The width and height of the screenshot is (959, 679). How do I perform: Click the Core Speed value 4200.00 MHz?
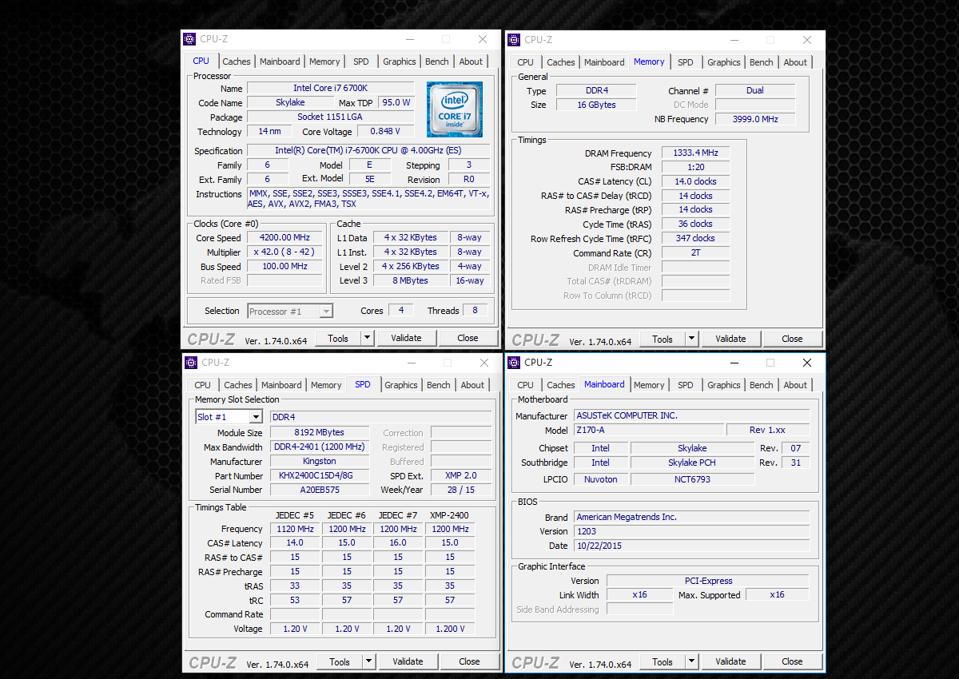[285, 237]
